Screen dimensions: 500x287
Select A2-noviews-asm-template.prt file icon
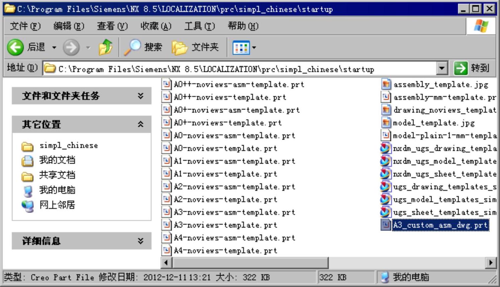[167, 186]
